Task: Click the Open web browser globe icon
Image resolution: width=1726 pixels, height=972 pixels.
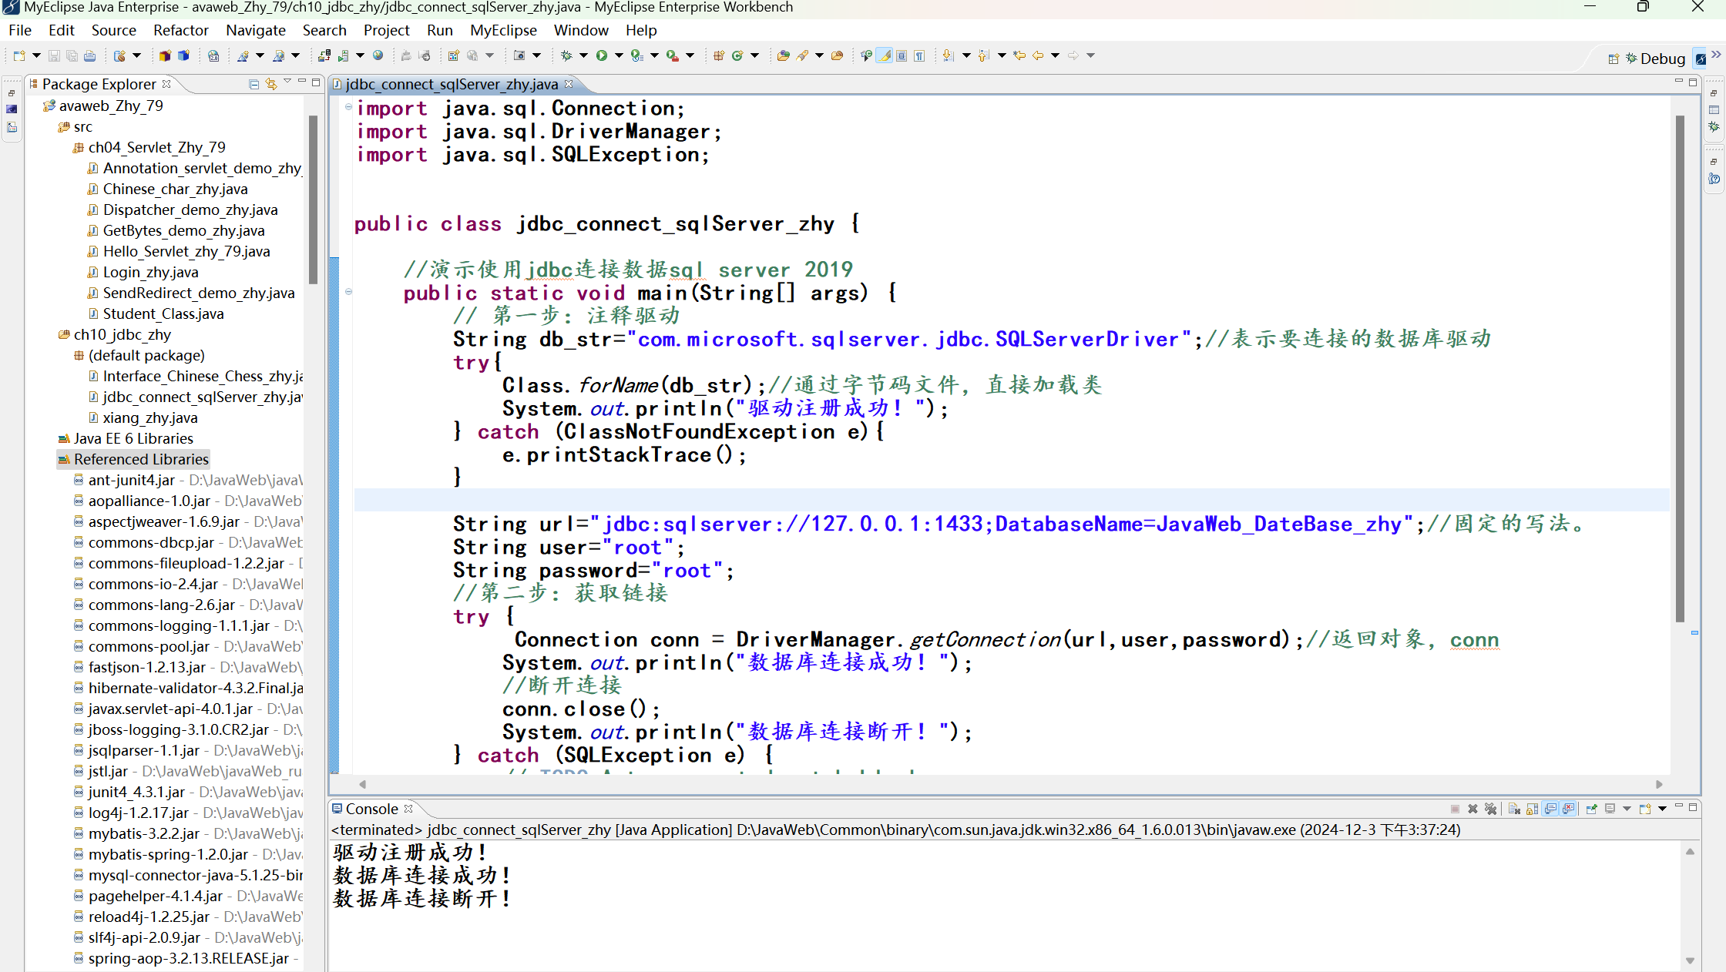Action: [x=378, y=55]
